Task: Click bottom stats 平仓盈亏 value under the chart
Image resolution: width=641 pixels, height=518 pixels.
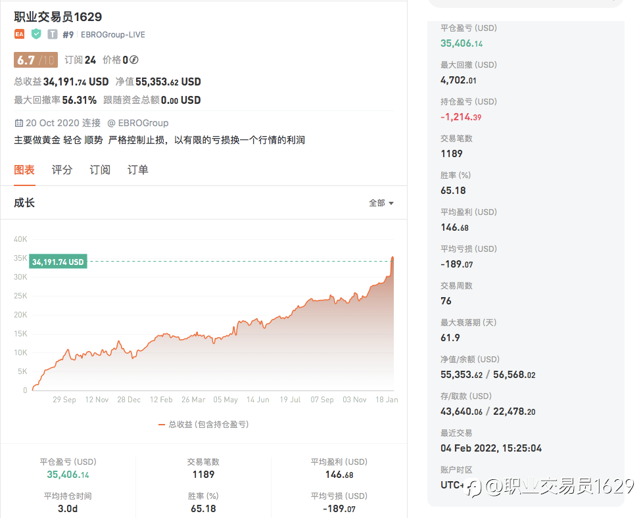Action: click(68, 475)
